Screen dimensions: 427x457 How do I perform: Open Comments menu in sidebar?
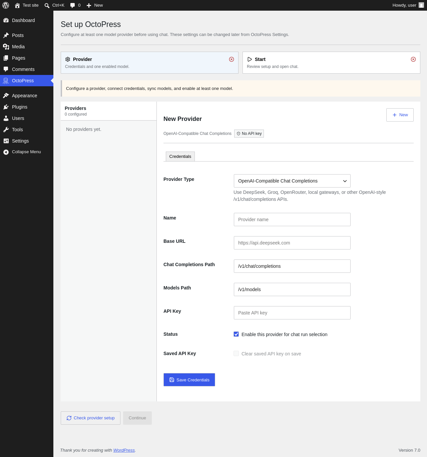[27, 69]
